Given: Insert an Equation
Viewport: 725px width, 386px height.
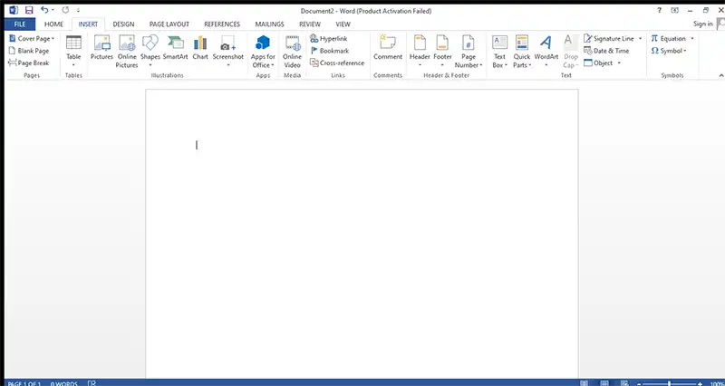Looking at the screenshot, I should pyautogui.click(x=668, y=39).
